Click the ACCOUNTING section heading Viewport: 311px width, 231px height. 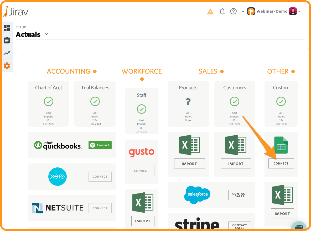click(x=69, y=71)
